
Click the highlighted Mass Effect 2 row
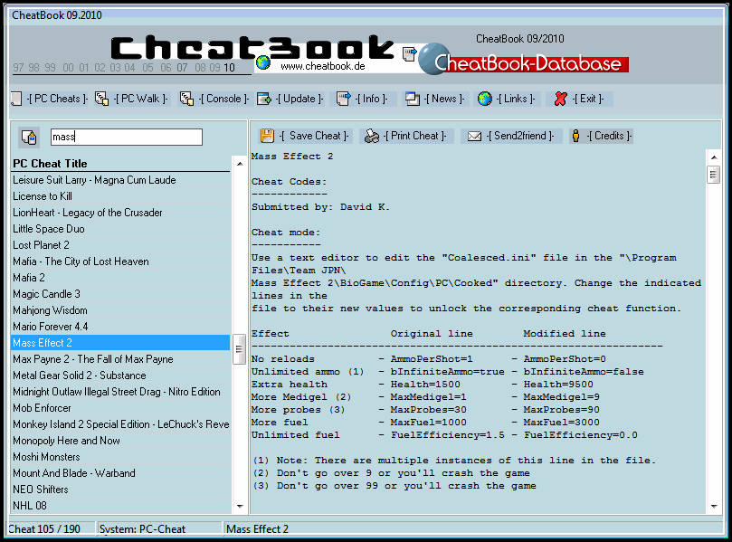pos(120,343)
